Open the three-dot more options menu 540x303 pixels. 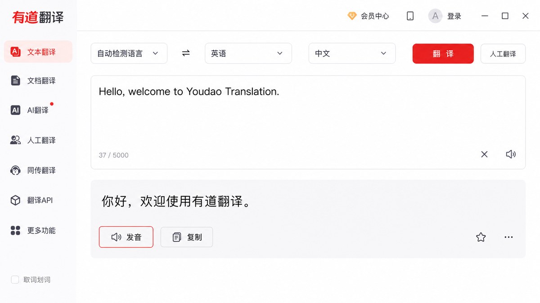tap(508, 237)
